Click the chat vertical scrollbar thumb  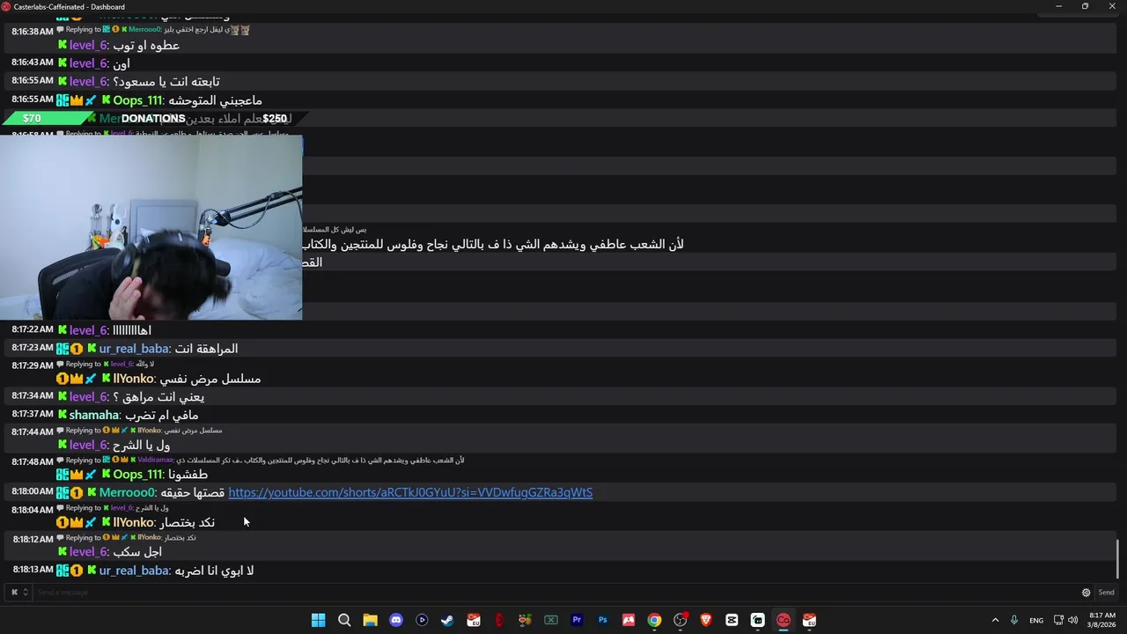coord(1119,560)
